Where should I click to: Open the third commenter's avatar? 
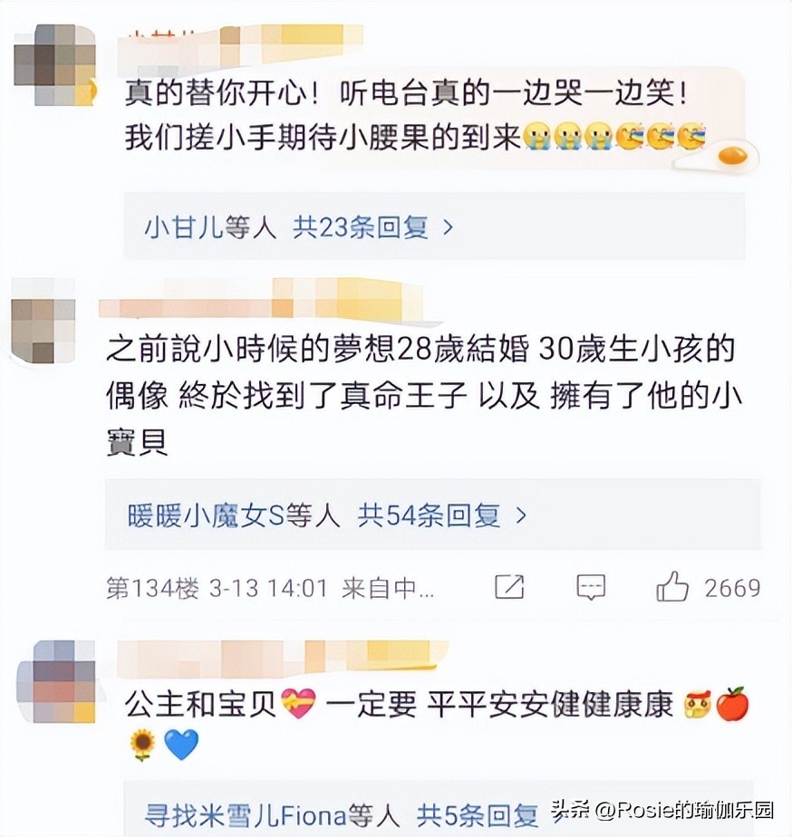pyautogui.click(x=56, y=682)
